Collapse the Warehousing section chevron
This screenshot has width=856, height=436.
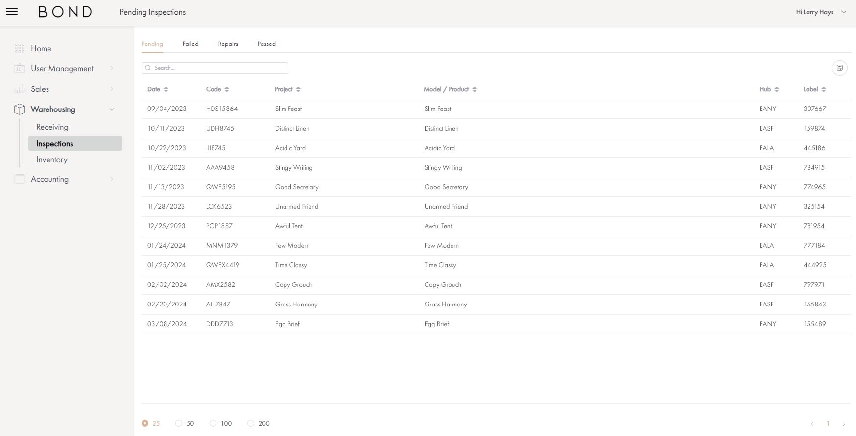click(x=112, y=109)
